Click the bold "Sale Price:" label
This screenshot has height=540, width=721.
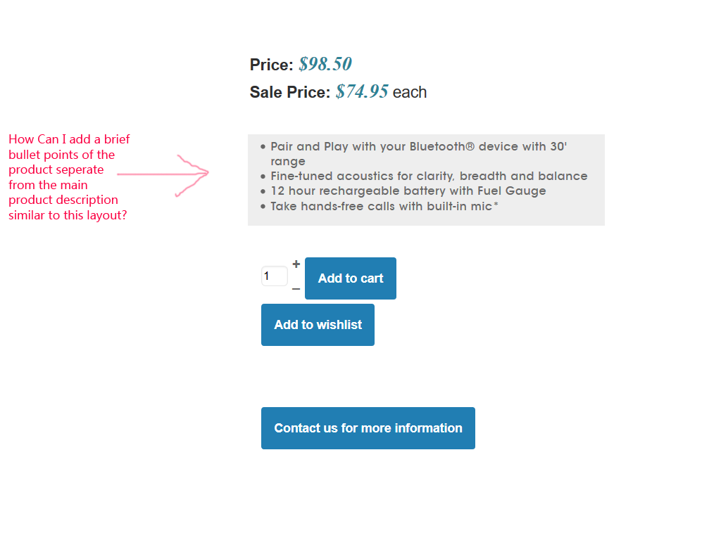click(x=289, y=93)
